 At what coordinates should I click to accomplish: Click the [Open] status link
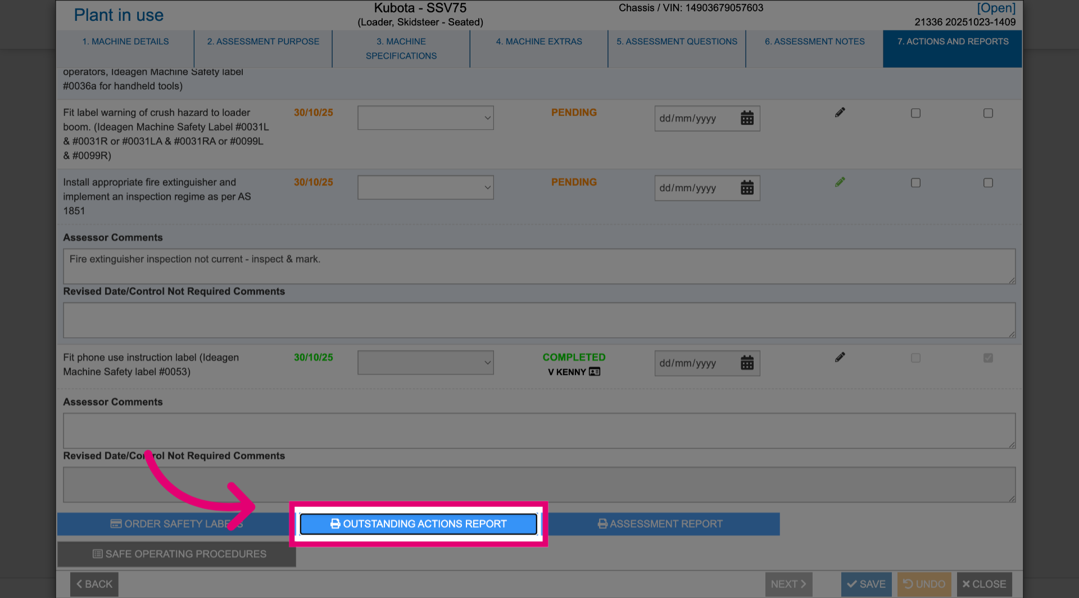(x=996, y=8)
